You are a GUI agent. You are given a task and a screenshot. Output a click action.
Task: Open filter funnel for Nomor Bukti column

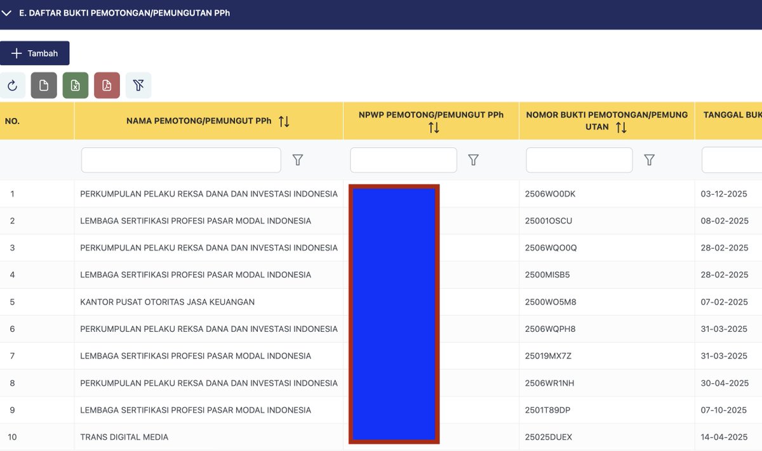649,160
